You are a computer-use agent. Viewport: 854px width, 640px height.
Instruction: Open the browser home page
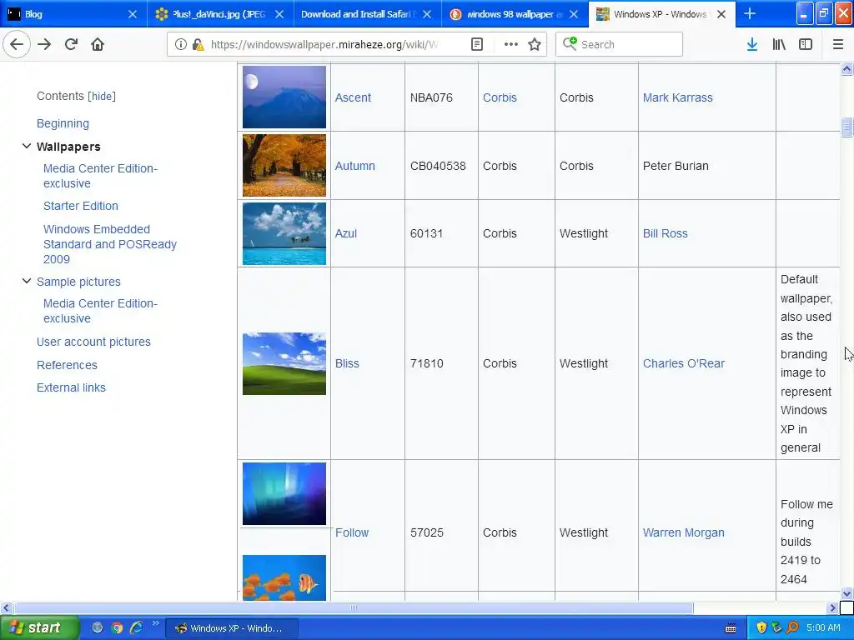pyautogui.click(x=98, y=44)
